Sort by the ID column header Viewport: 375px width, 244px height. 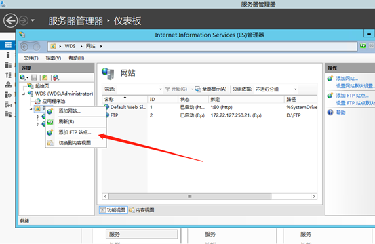point(163,99)
